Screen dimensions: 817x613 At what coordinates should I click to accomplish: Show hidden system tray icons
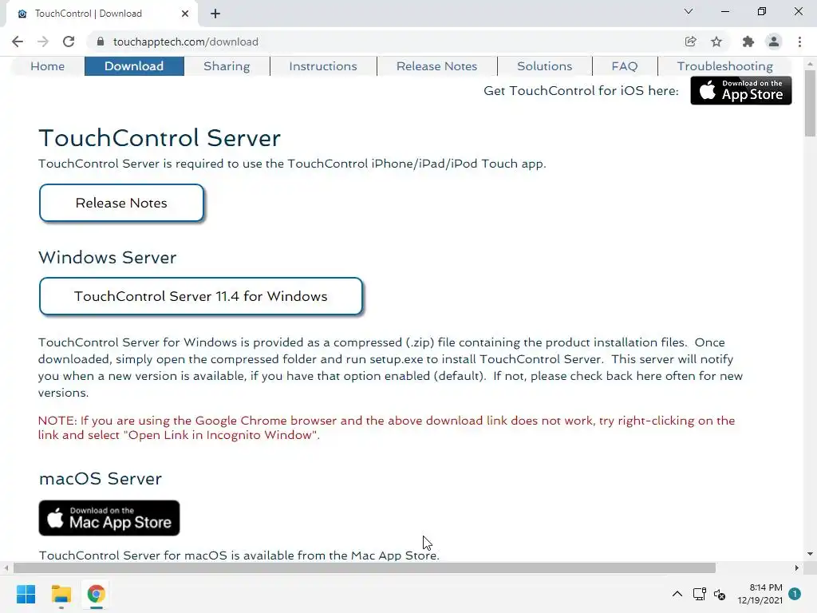point(677,594)
